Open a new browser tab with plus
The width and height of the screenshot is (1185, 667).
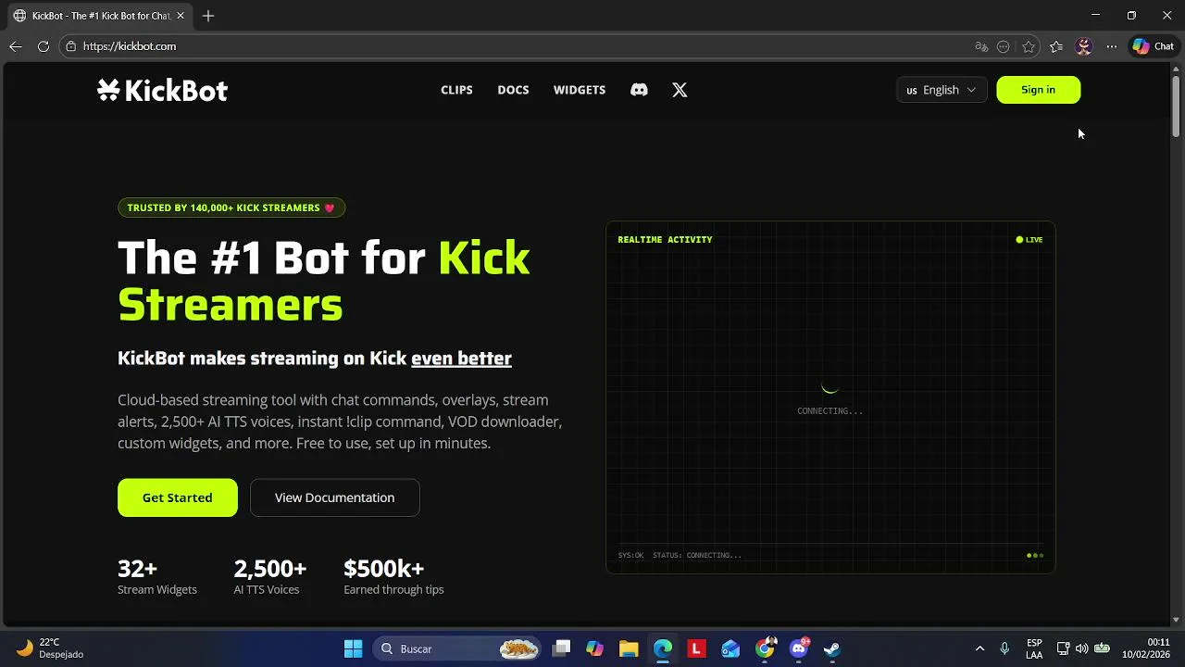[208, 16]
